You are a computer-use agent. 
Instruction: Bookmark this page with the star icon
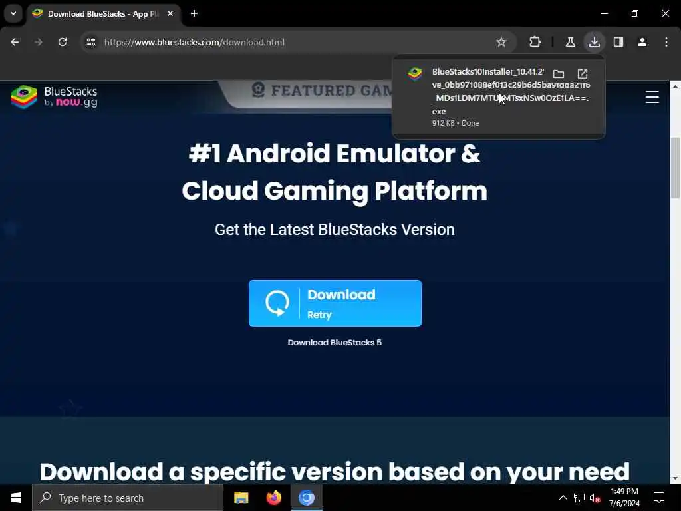[x=501, y=42]
